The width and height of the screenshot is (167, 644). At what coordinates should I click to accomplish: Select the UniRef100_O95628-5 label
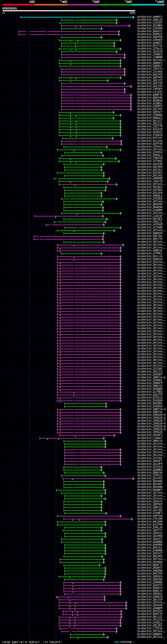click(x=151, y=415)
